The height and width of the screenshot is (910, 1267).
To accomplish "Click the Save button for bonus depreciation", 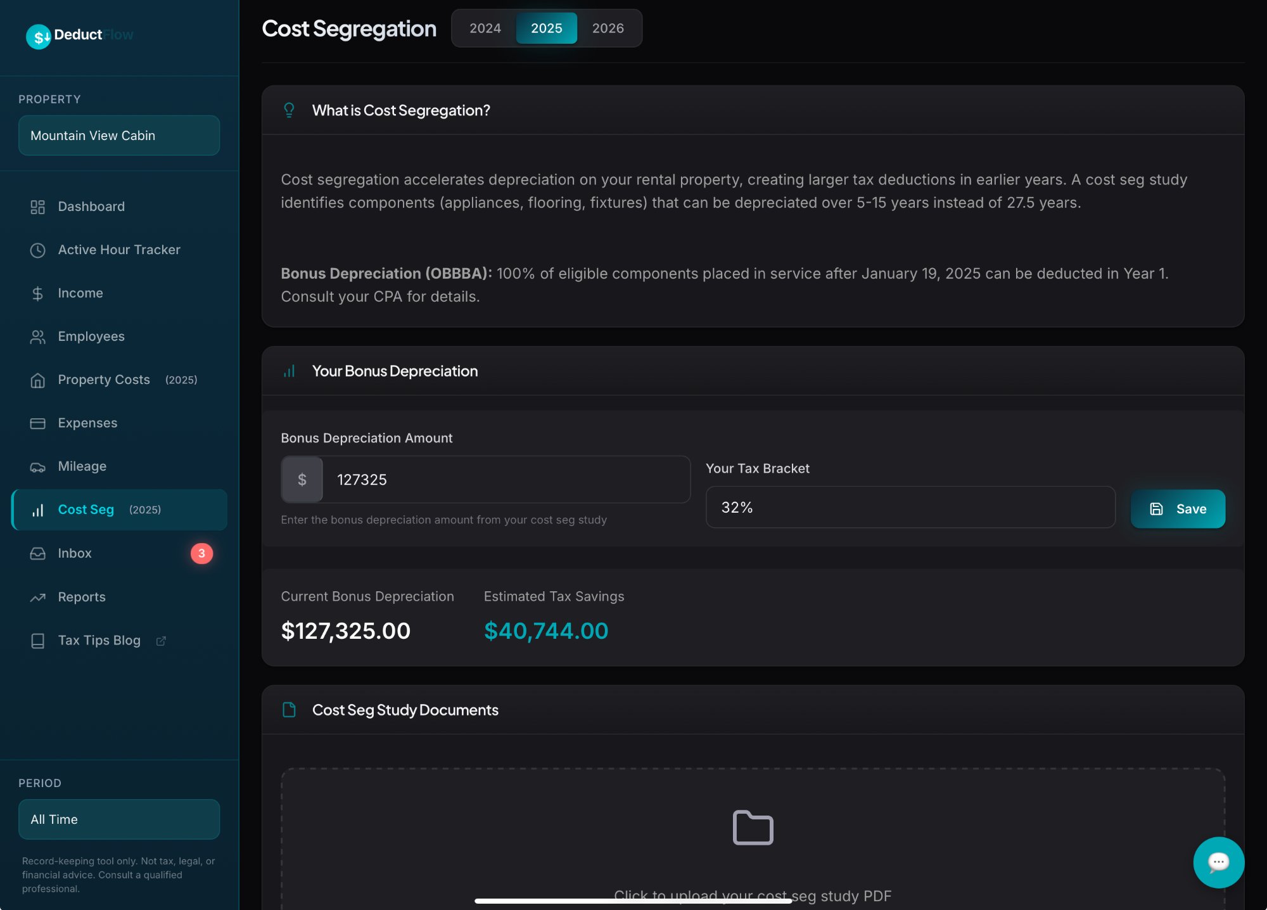I will tap(1177, 509).
